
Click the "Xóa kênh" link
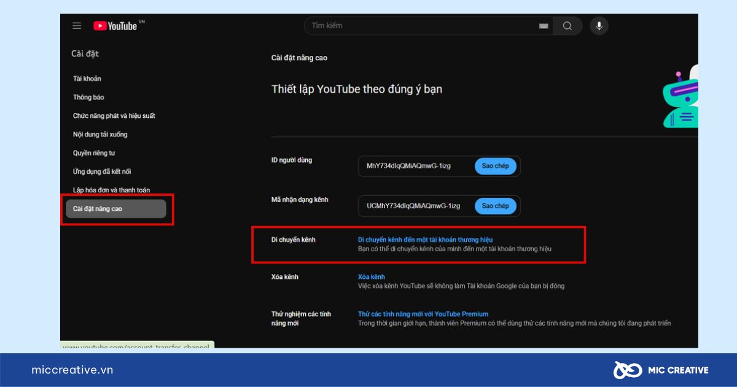[x=371, y=276]
